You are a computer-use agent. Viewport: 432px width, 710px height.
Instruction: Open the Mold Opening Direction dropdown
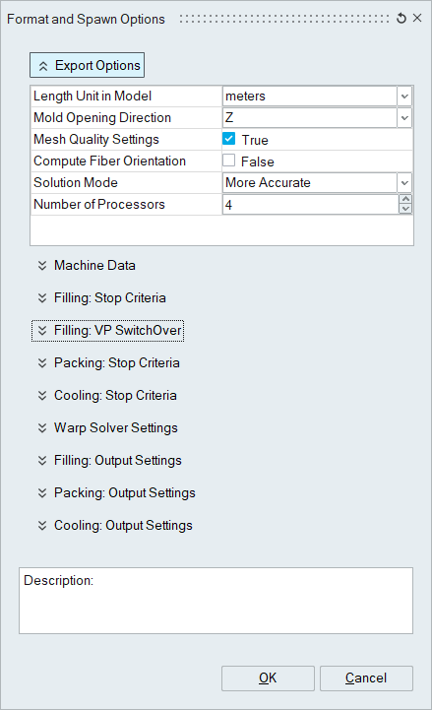click(x=404, y=118)
